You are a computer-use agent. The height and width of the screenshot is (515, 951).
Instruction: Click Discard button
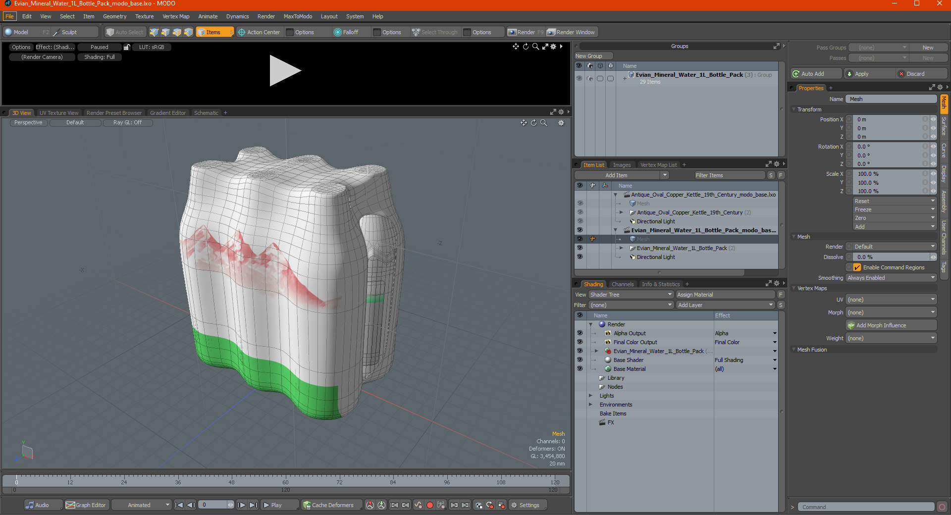click(922, 74)
